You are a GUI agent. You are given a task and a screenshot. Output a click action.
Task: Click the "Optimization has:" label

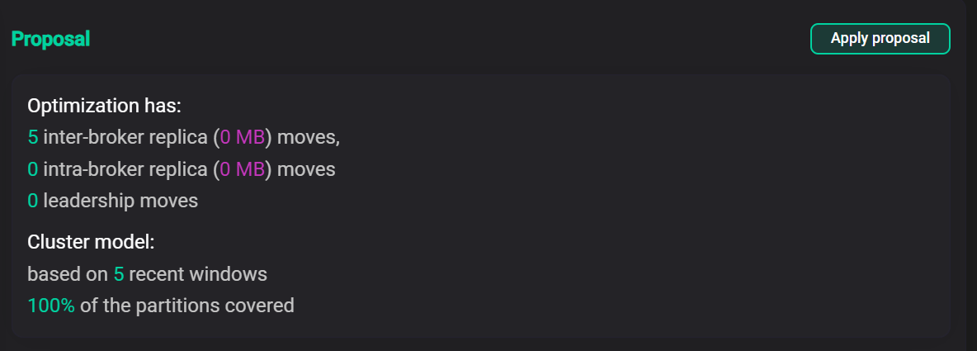click(x=104, y=106)
